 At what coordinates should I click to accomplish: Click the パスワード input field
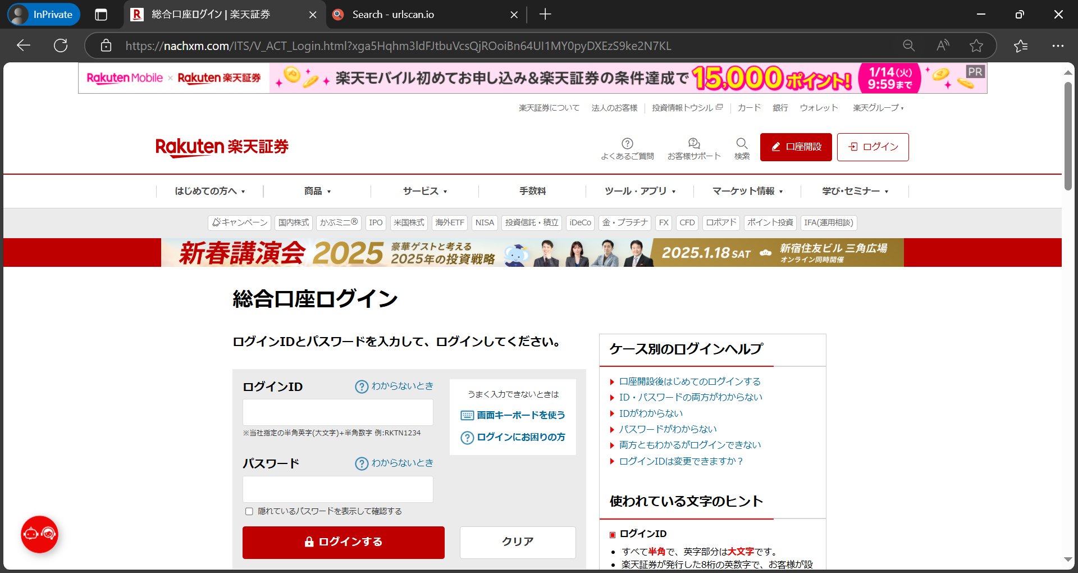tap(338, 489)
